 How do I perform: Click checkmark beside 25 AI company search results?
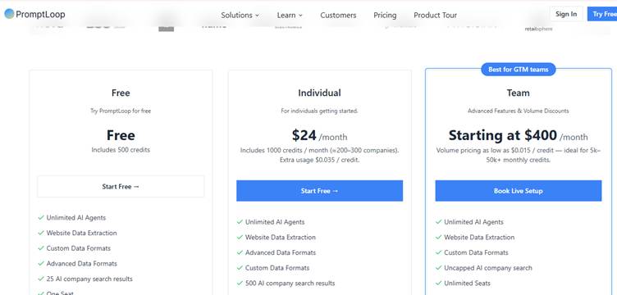click(40, 279)
